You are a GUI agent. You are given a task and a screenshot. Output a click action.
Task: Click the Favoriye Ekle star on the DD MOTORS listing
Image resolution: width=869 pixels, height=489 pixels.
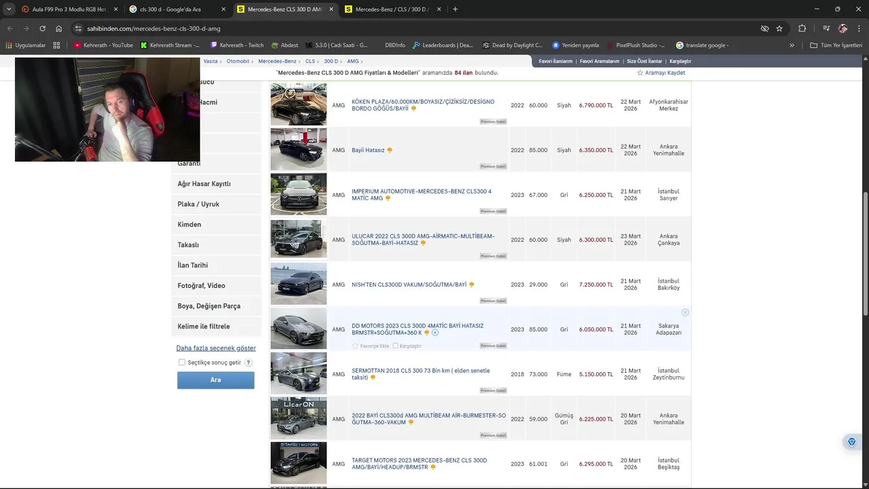point(355,346)
